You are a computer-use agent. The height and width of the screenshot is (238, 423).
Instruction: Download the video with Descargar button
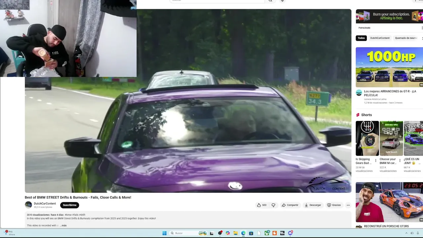(313, 205)
